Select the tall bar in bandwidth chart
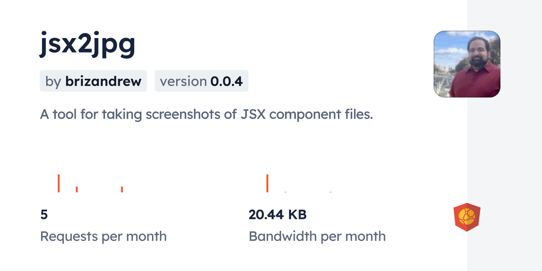Image resolution: width=542 pixels, height=271 pixels. [267, 183]
